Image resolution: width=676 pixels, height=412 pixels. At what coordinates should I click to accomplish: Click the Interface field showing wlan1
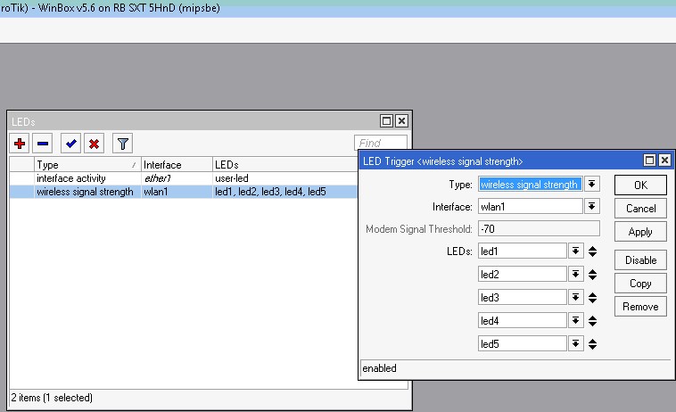[x=531, y=206]
